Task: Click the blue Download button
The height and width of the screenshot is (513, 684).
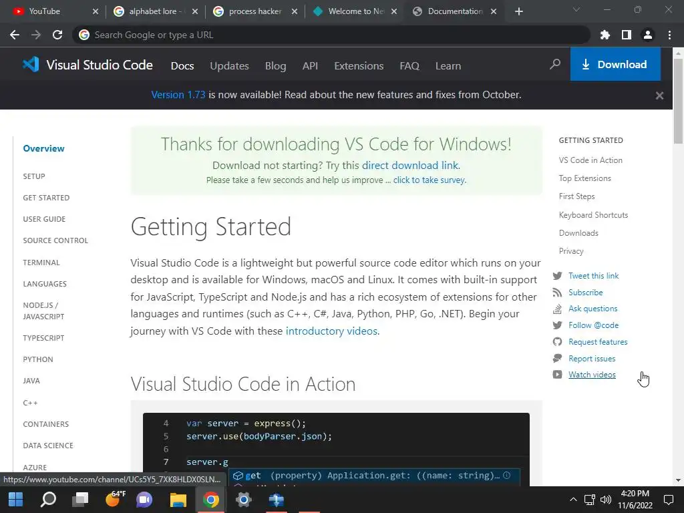Action: pos(615,64)
